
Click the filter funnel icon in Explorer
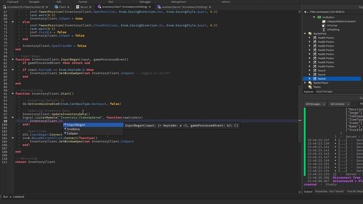306,12
